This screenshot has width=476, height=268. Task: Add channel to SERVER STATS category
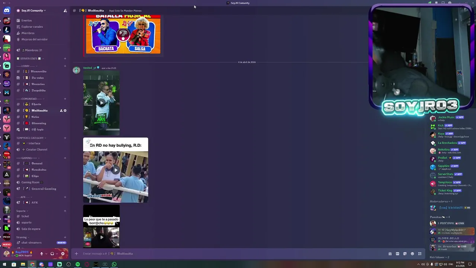coord(65,58)
